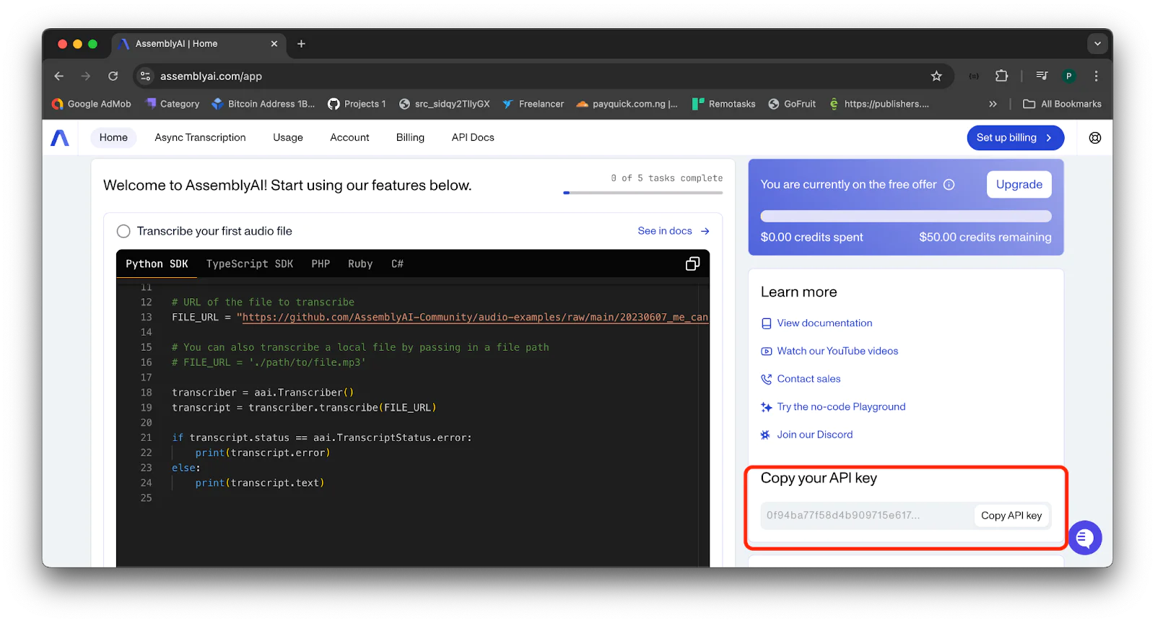Click the API key text field
This screenshot has width=1155, height=623.
pos(866,515)
